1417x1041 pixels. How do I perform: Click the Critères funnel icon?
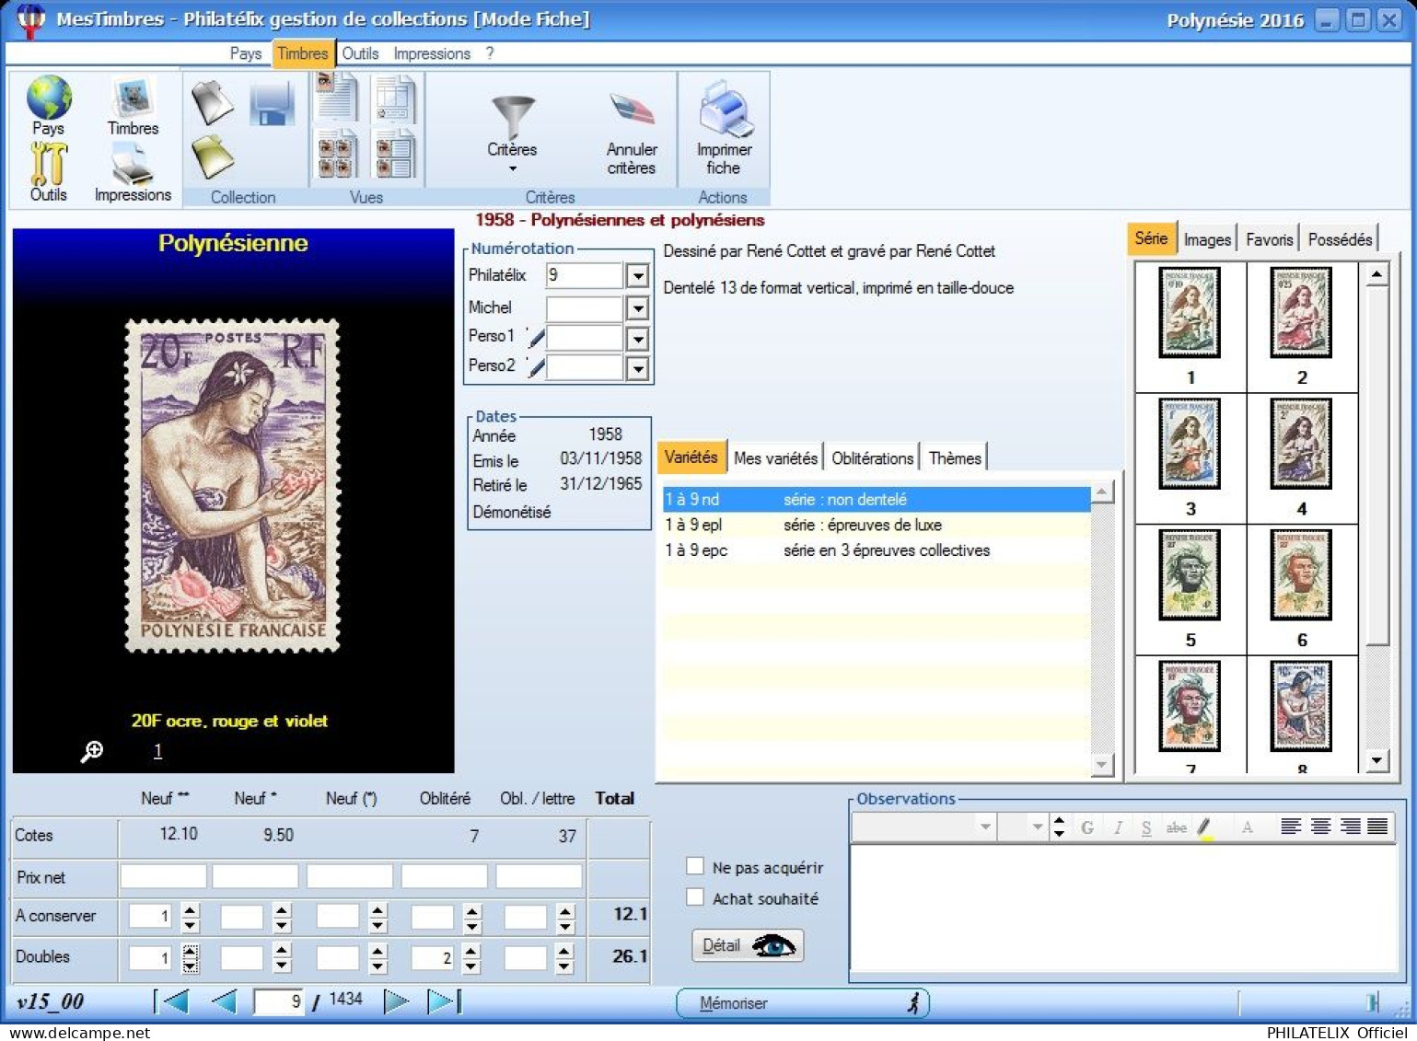click(512, 117)
